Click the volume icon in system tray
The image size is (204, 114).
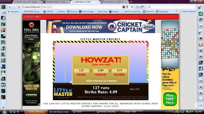click(192, 112)
